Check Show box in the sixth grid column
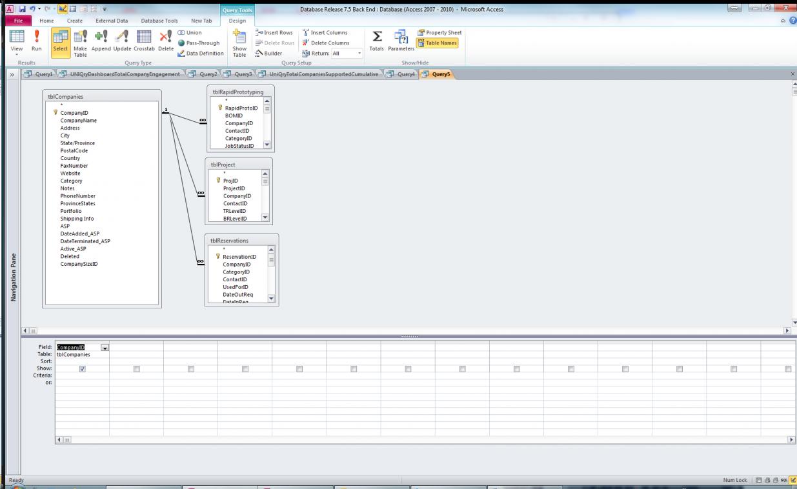 [354, 368]
